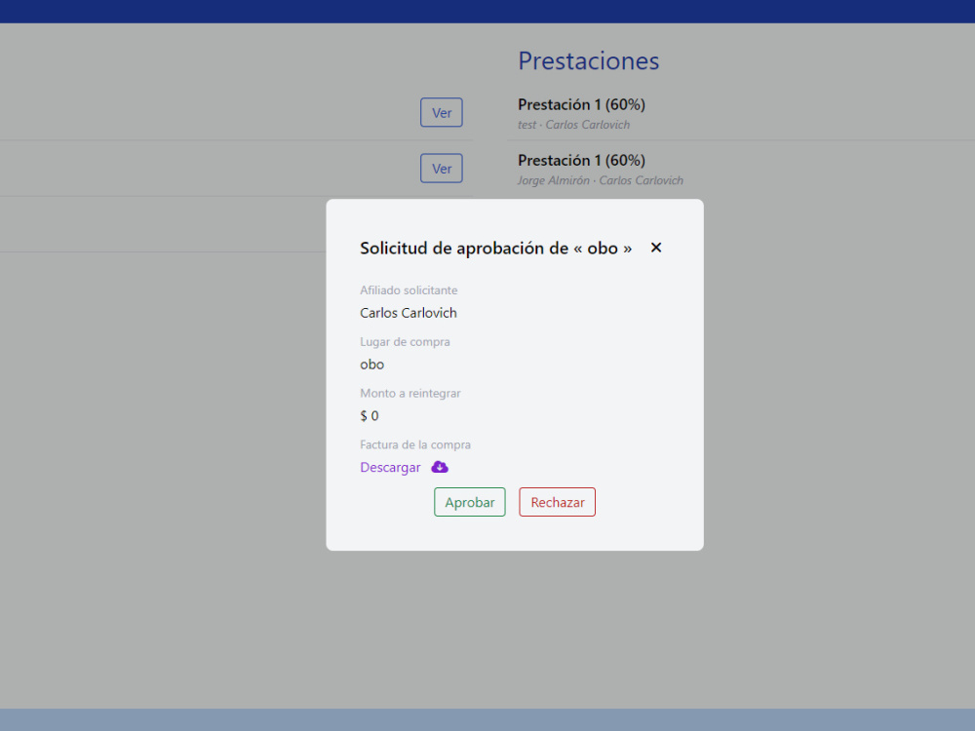Click the 'test · Carlos Carlovich' subtitle
The image size is (975, 731).
point(574,125)
